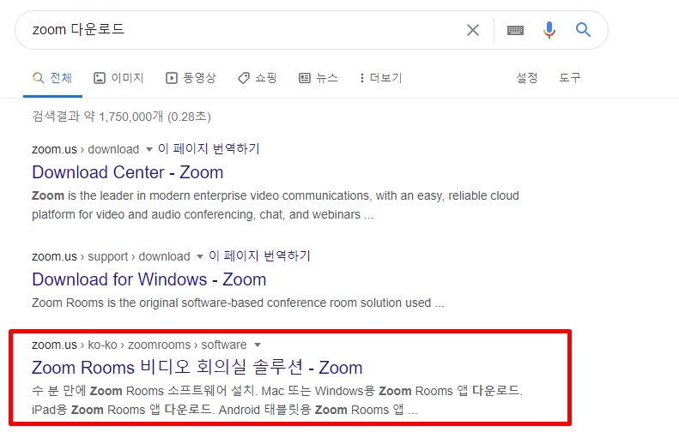The height and width of the screenshot is (432, 679).
Task: Click the zoom.us › support › download breadcrumb
Action: coord(111,256)
